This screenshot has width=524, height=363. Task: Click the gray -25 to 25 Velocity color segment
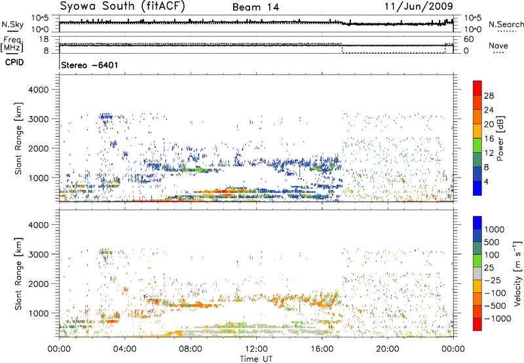pos(477,273)
